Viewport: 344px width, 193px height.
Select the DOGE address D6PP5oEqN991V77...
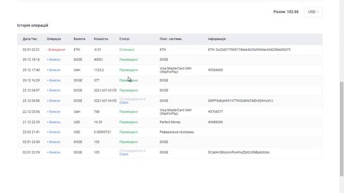240,101
